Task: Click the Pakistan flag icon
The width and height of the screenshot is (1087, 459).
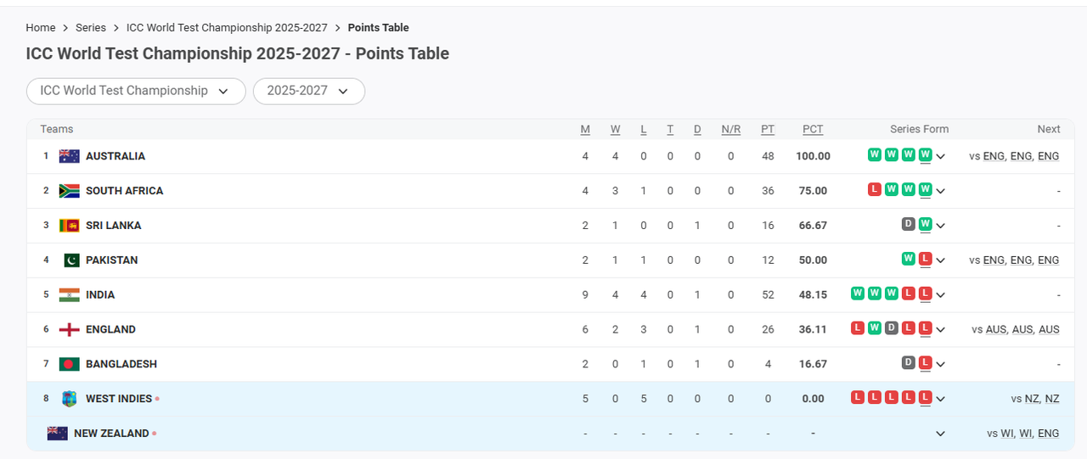Action: [x=69, y=260]
